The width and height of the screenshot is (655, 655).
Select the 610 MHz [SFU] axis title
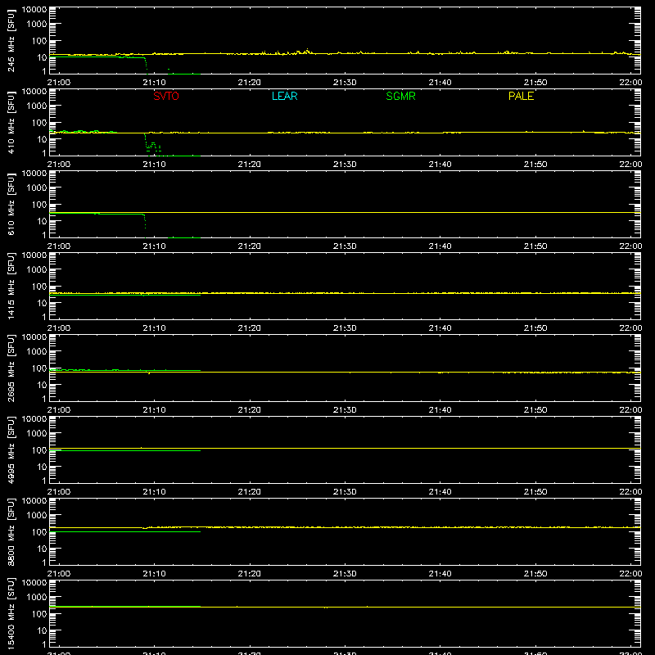click(x=11, y=206)
